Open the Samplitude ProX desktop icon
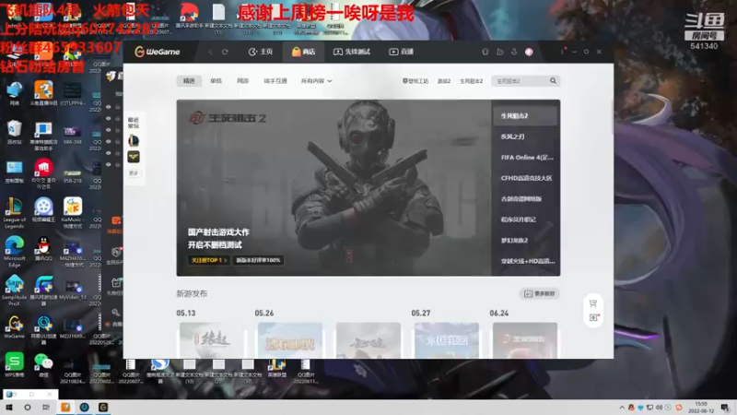 14,290
